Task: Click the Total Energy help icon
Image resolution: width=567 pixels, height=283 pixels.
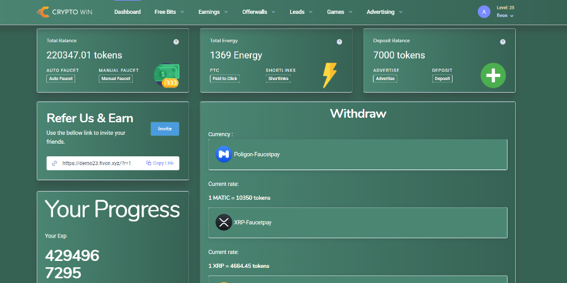Action: (x=339, y=42)
